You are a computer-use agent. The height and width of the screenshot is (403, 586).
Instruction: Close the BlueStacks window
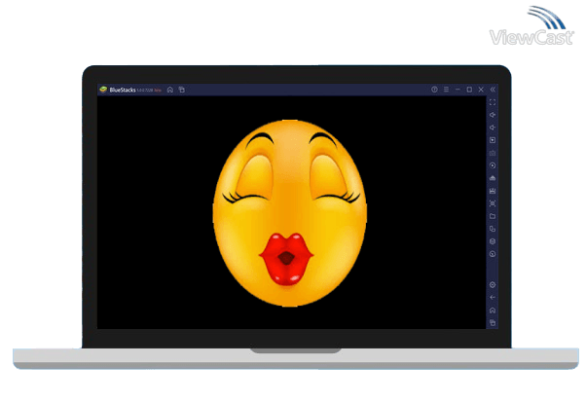click(x=481, y=90)
